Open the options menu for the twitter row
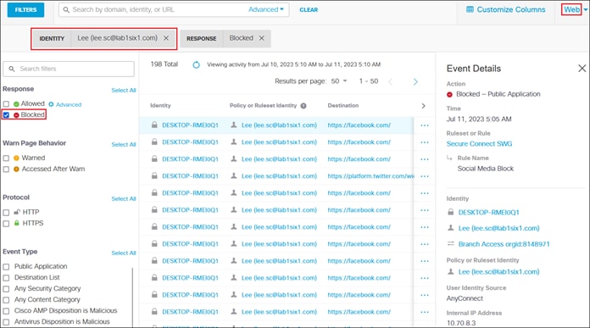This screenshot has width=590, height=328. click(x=425, y=176)
